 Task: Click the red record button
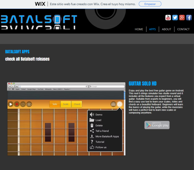(17, 104)
